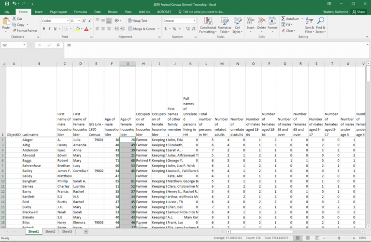The image size is (371, 242).
Task: Expand the Name Box dropdown arrow
Action: tap(24, 45)
